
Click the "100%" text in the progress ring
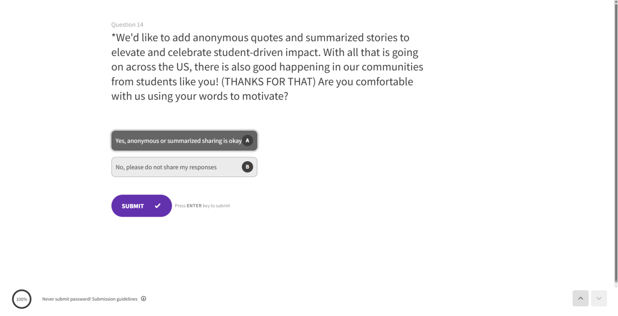click(22, 300)
